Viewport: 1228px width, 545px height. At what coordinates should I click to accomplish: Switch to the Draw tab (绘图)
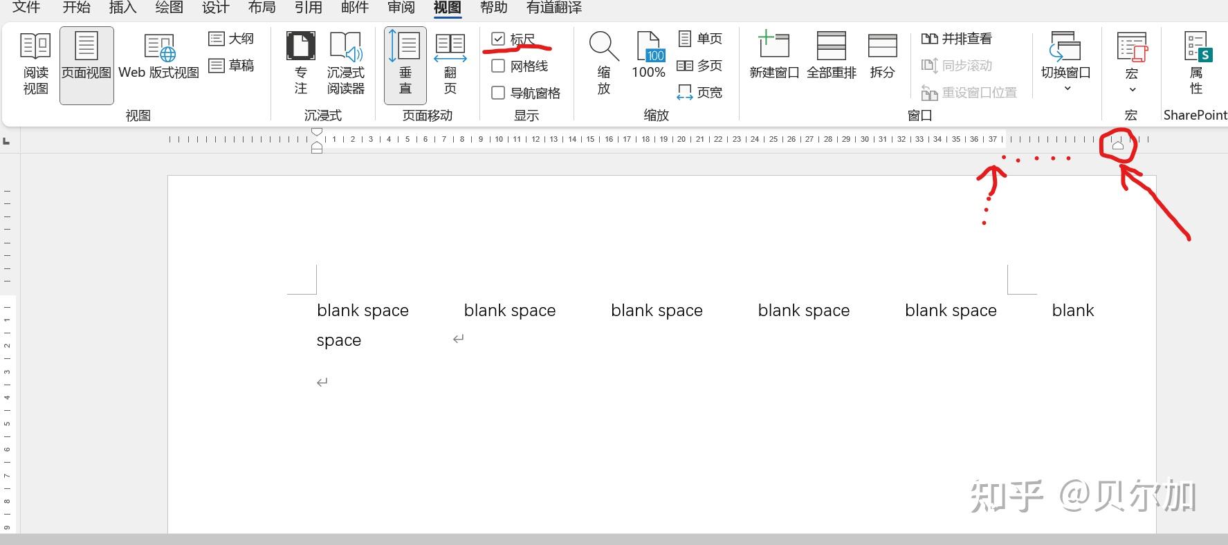pos(169,8)
